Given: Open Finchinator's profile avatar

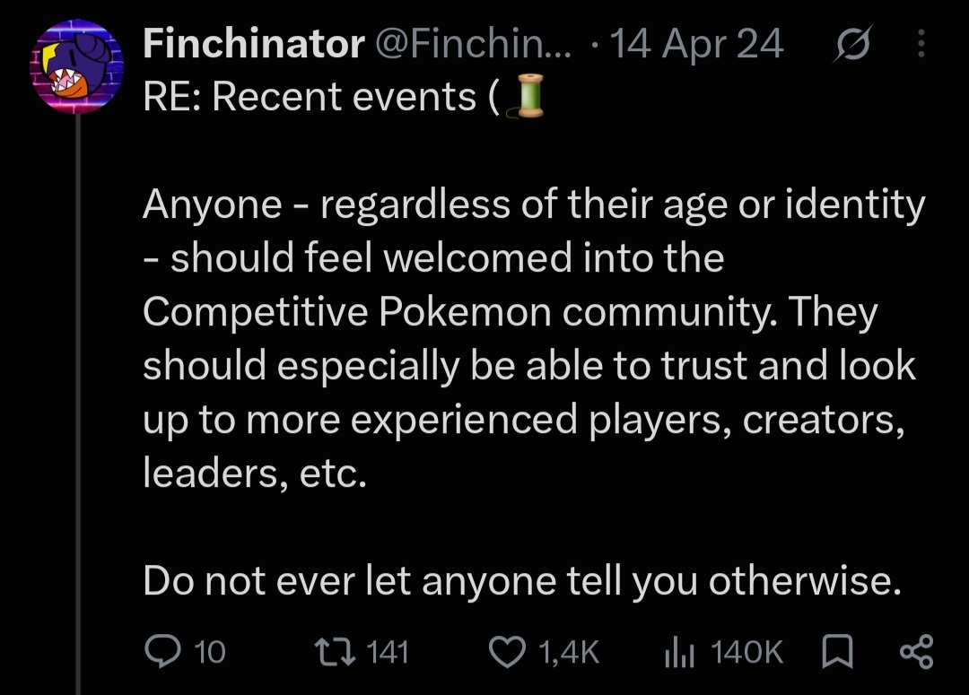Looking at the screenshot, I should (77, 66).
